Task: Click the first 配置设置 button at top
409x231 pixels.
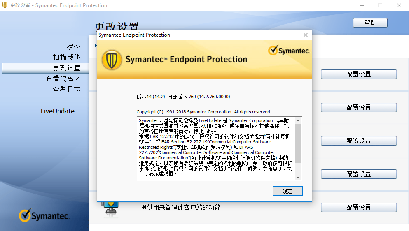Action: click(359, 74)
